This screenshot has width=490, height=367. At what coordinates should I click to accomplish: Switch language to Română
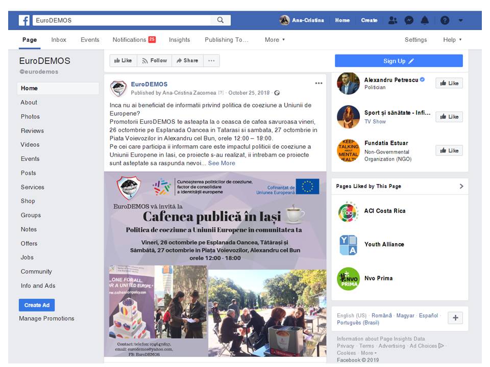[382, 316]
